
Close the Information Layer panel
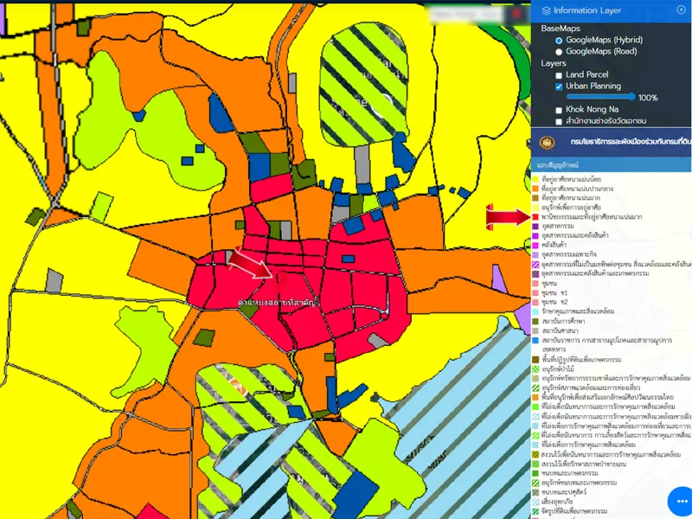(681, 10)
